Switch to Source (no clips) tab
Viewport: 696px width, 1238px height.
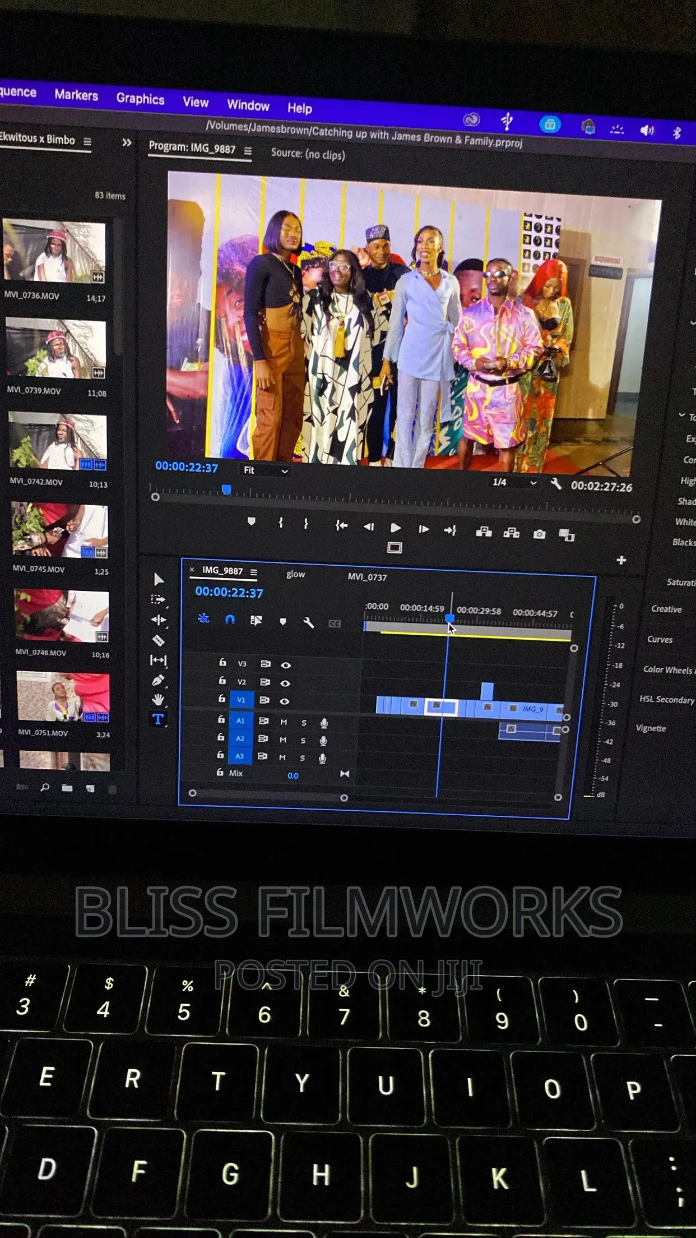pyautogui.click(x=308, y=154)
